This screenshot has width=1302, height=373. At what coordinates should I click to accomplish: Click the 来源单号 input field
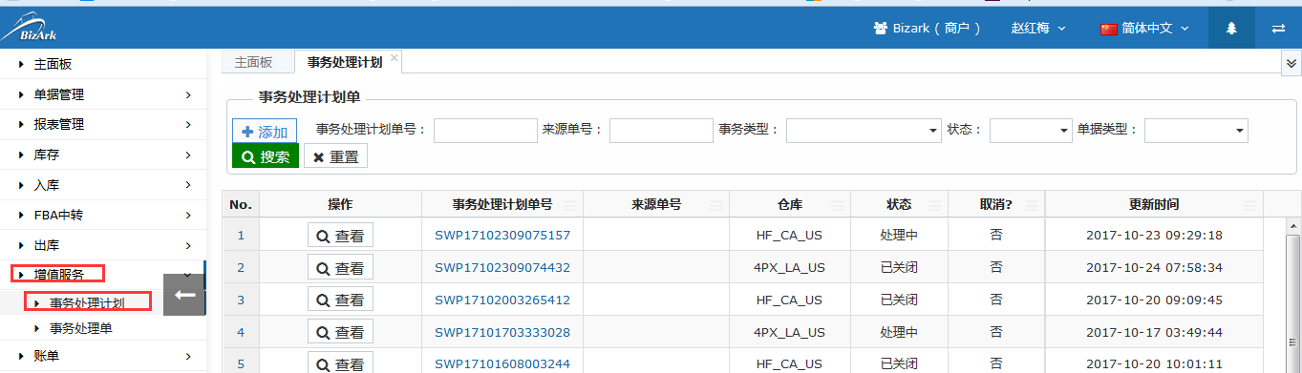[661, 131]
